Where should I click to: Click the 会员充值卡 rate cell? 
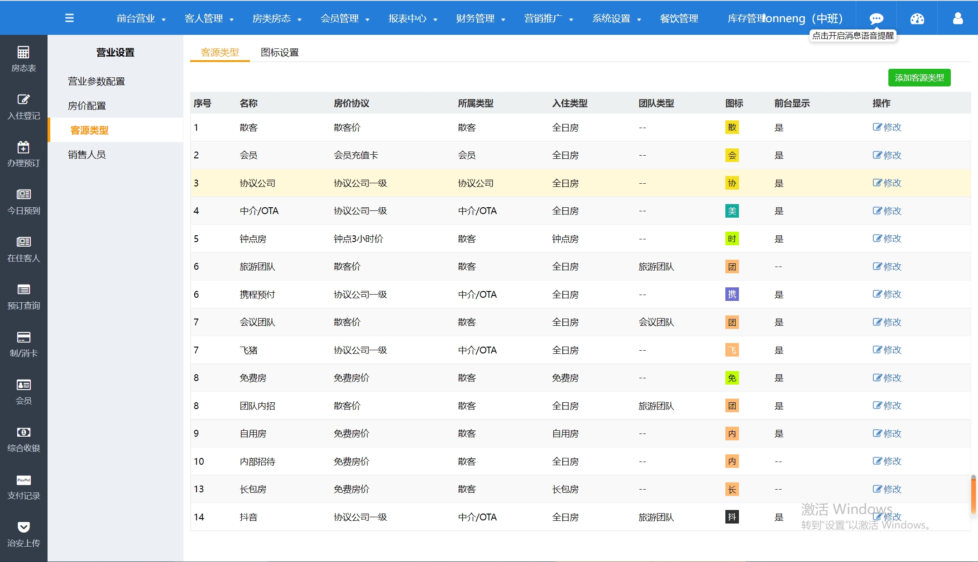pos(356,155)
